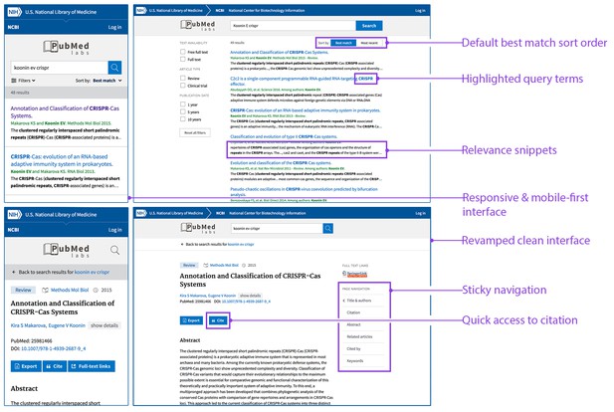This screenshot has height=412, width=614.
Task: Open 'Pseudo-chaotic oscillations in CRISPR-virus coevolution' result
Action: [304, 191]
